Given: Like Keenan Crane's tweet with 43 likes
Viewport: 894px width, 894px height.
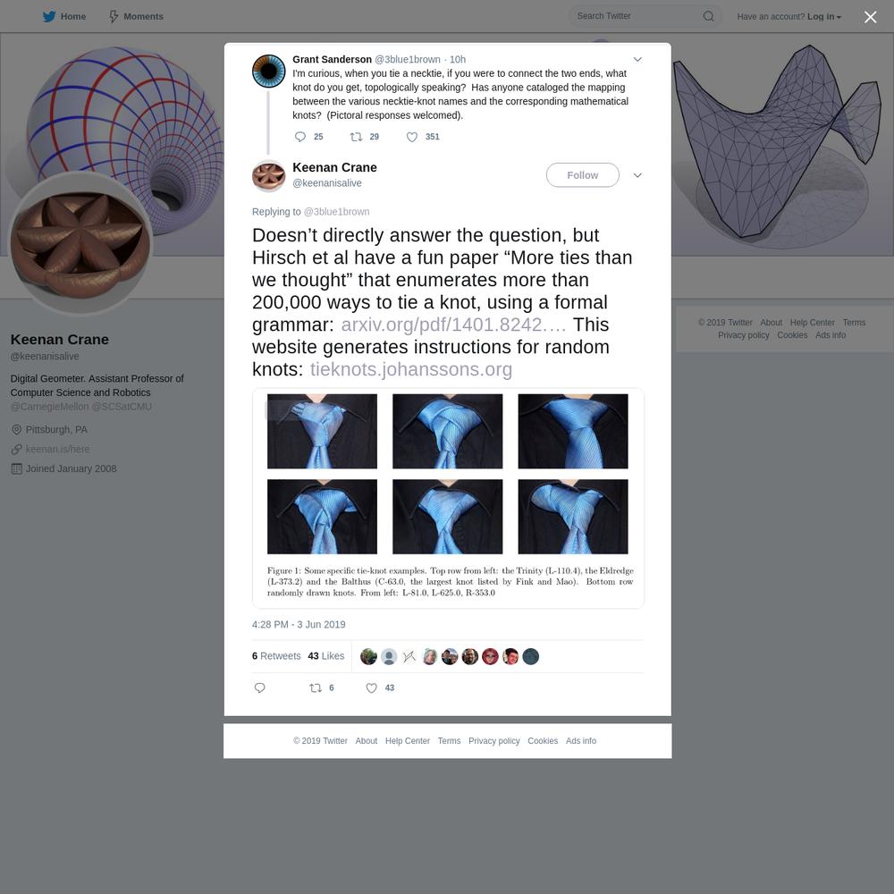Looking at the screenshot, I should tap(371, 688).
